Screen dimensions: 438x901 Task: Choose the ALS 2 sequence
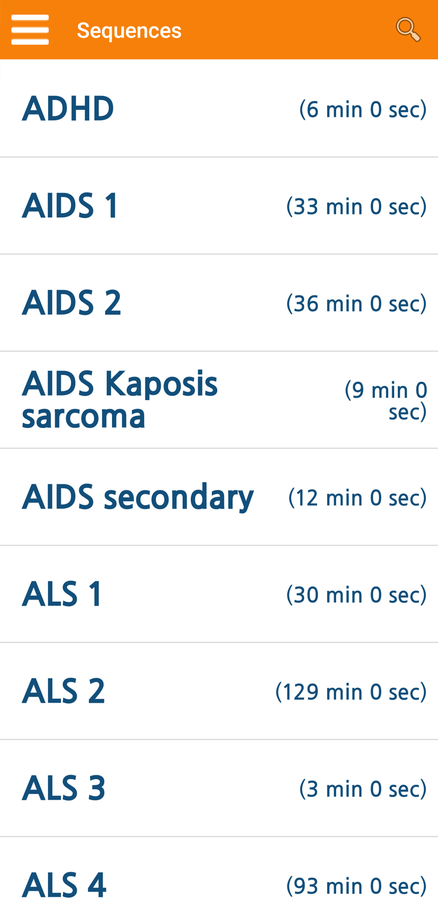219,691
